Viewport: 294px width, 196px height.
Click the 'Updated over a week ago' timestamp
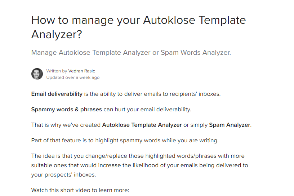click(73, 77)
